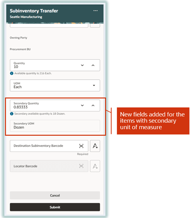Click the Destination Subinventory Barcode field
Screen dimensions: 190x218
49,146
